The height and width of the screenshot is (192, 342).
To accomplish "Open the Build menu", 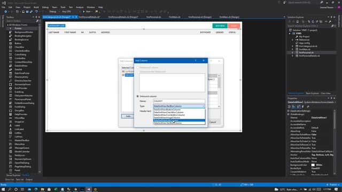I will tap(36, 7).
